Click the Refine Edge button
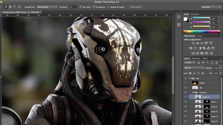Image resolution: width=223 pixels, height=125 pixels. 136,7
